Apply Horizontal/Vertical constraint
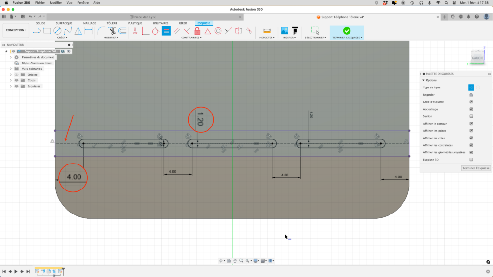Viewport: 493px width, 277px height. tap(135, 31)
